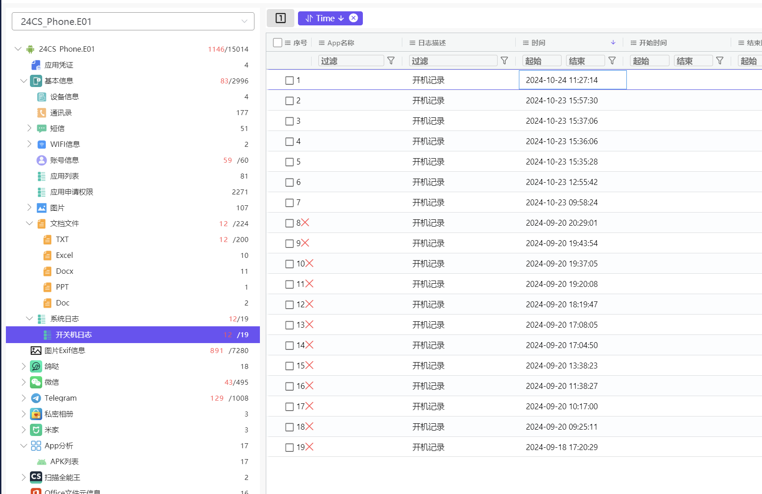Collapse the 文档文件 tree node
Viewport: 762px width, 494px height.
[x=29, y=223]
